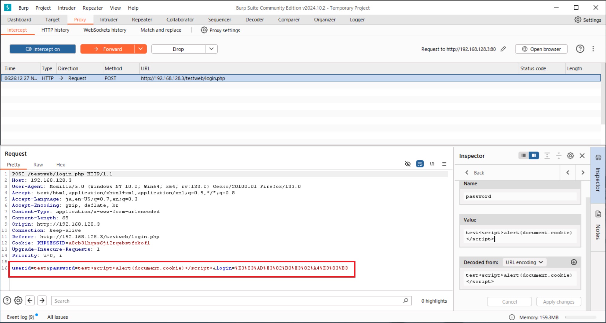Select the POST login.php request row

[301, 78]
